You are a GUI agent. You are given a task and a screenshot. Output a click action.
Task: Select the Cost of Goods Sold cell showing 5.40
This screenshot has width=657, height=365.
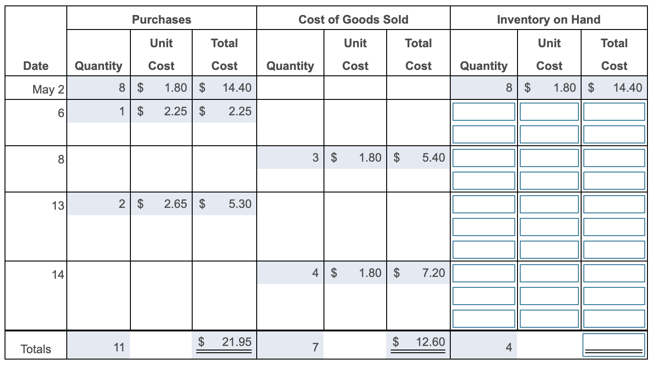418,158
